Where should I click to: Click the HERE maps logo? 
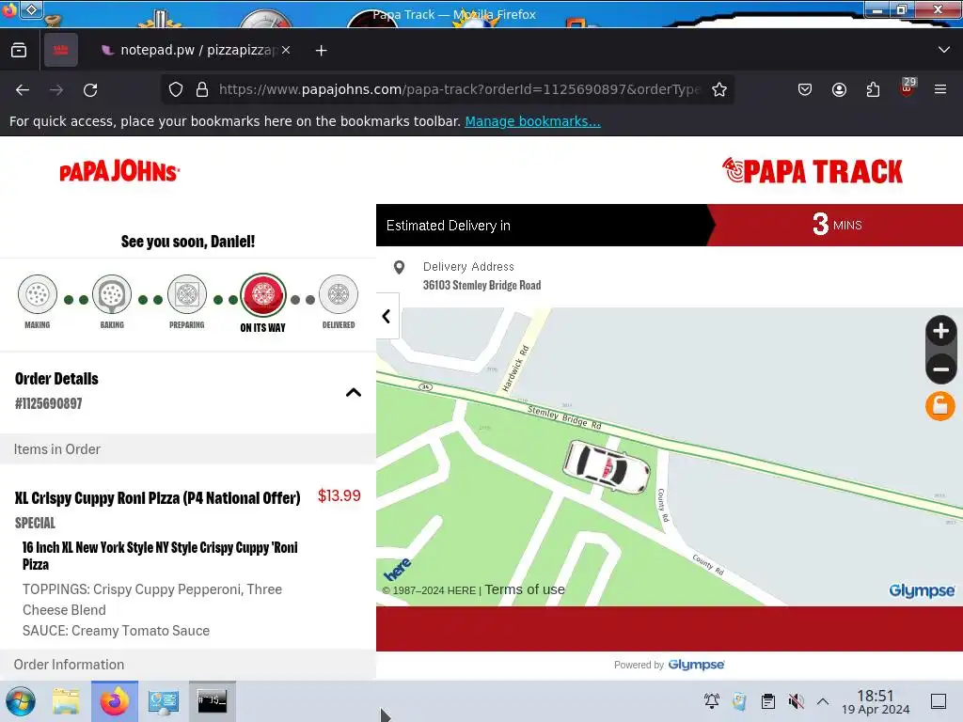(x=398, y=569)
